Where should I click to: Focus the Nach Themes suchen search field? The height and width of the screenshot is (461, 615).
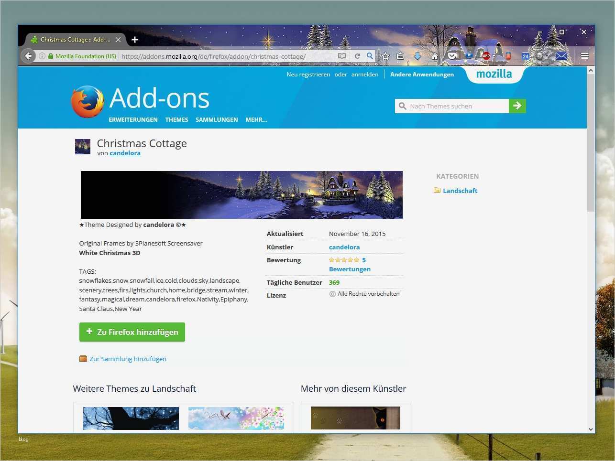point(452,106)
